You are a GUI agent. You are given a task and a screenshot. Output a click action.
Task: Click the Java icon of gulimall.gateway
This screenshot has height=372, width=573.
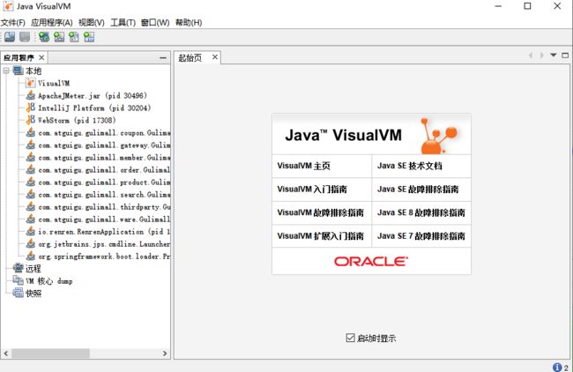pyautogui.click(x=31, y=145)
